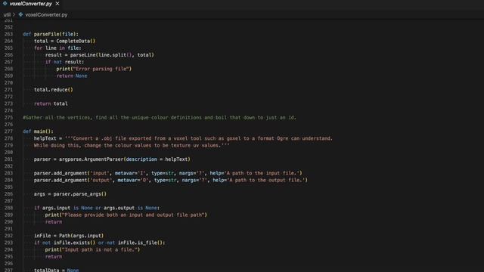The width and height of the screenshot is (484, 272).
Task: Select the voxelConverter.py editor tab
Action: tap(31, 4)
